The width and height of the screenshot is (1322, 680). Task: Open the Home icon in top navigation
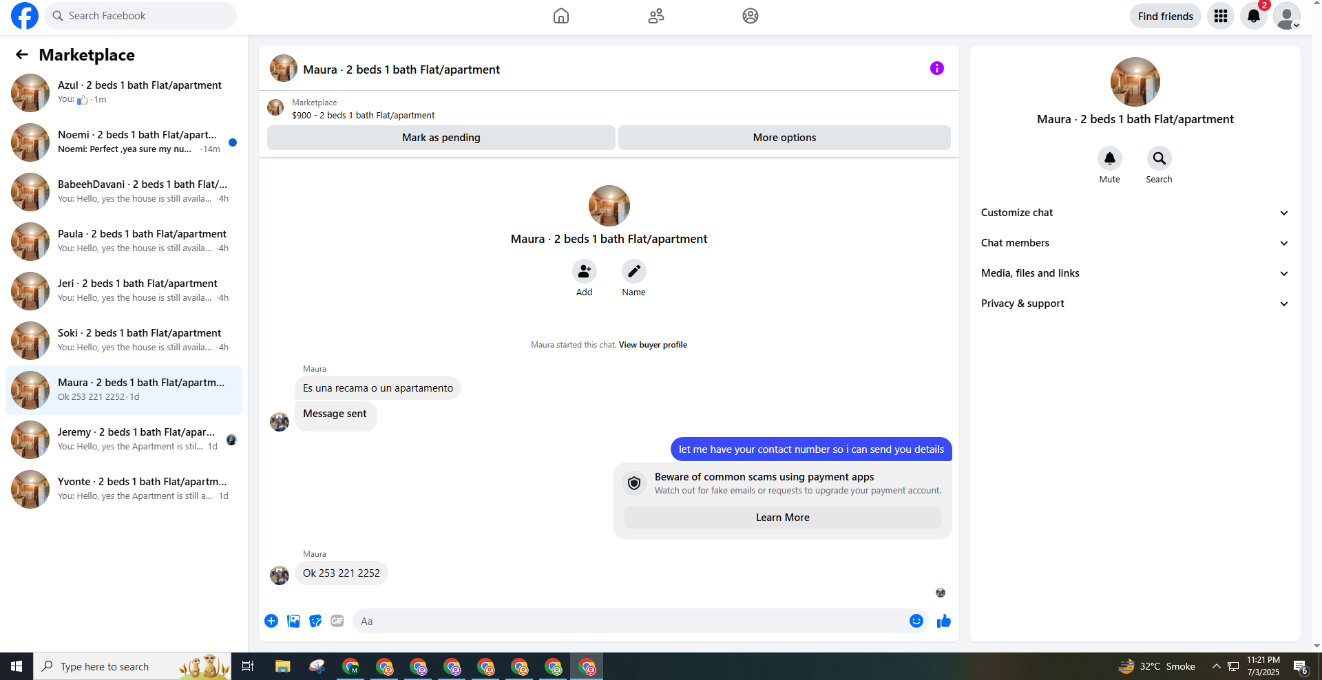tap(561, 16)
